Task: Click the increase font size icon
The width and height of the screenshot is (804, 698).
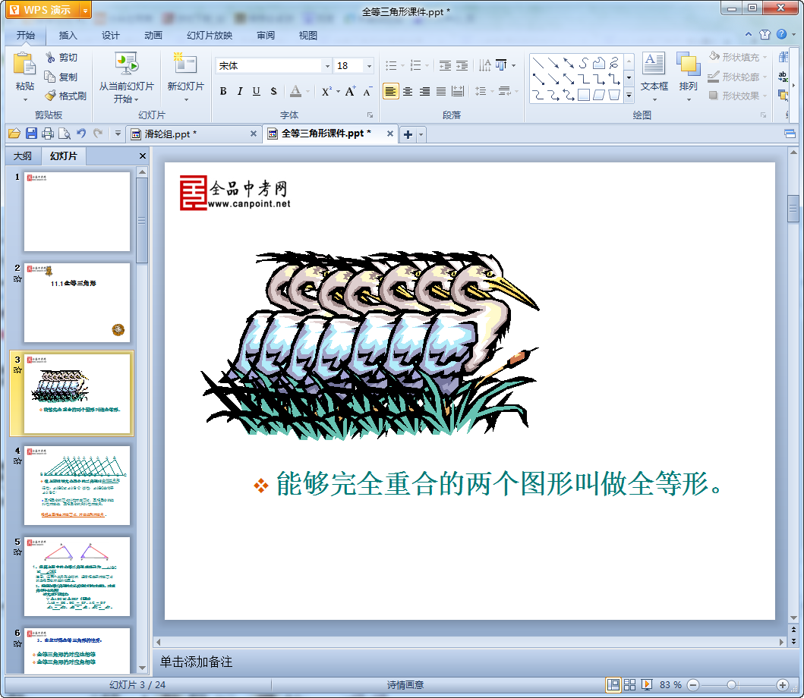Action: click(351, 91)
